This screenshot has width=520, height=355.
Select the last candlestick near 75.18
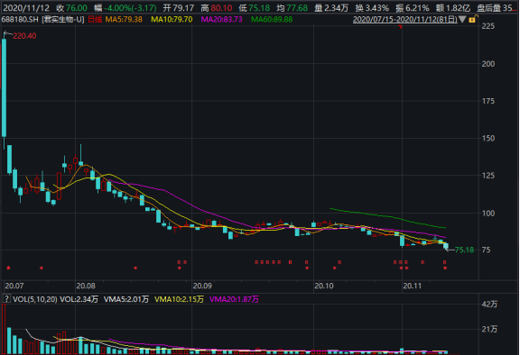click(446, 246)
